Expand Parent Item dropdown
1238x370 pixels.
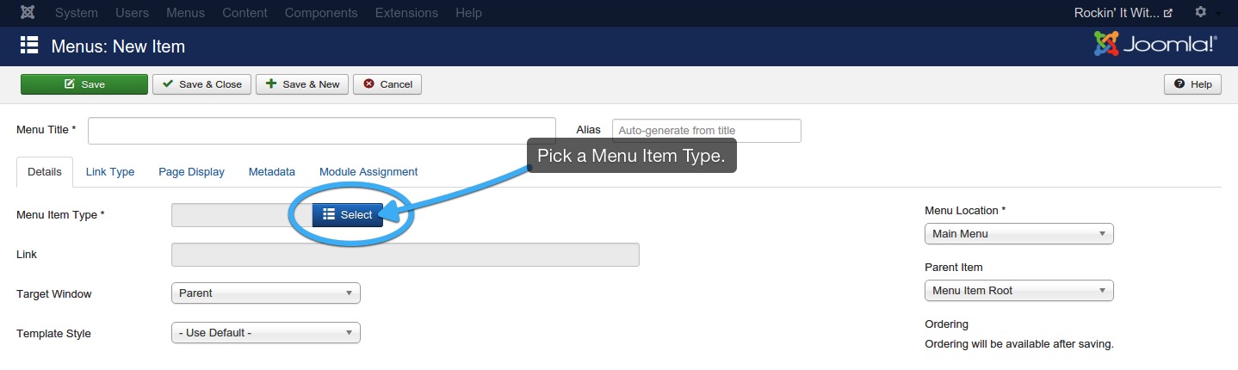[x=1019, y=291]
